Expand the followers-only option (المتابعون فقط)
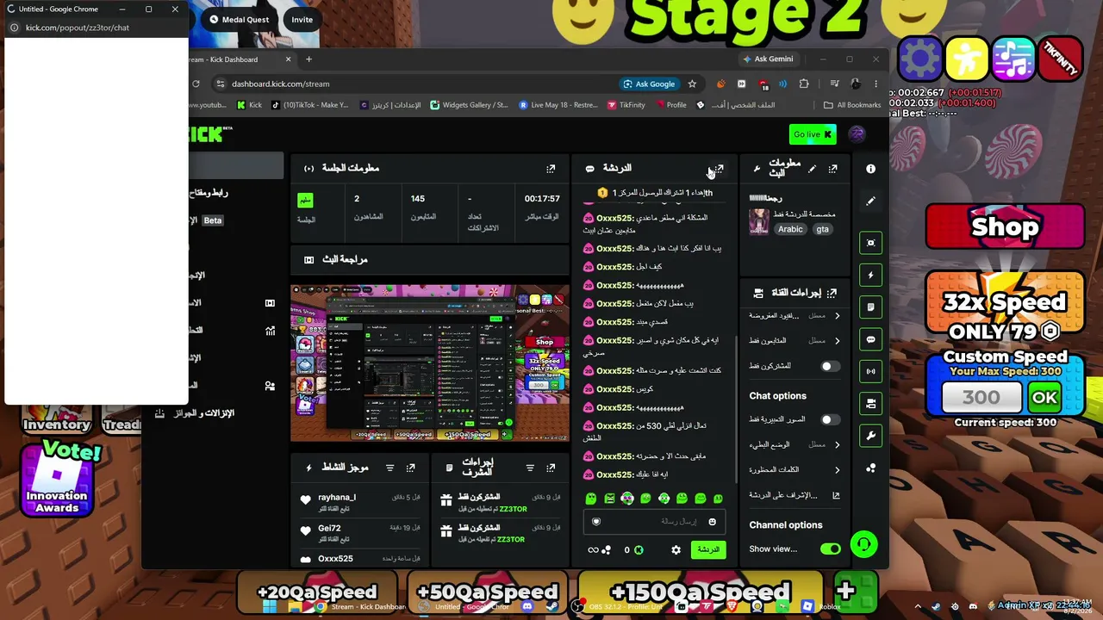Screen dimensions: 1103x620 coord(837,341)
